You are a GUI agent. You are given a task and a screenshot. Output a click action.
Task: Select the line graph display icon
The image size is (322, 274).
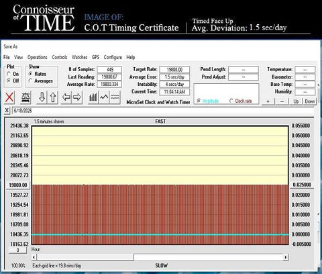pyautogui.click(x=104, y=97)
